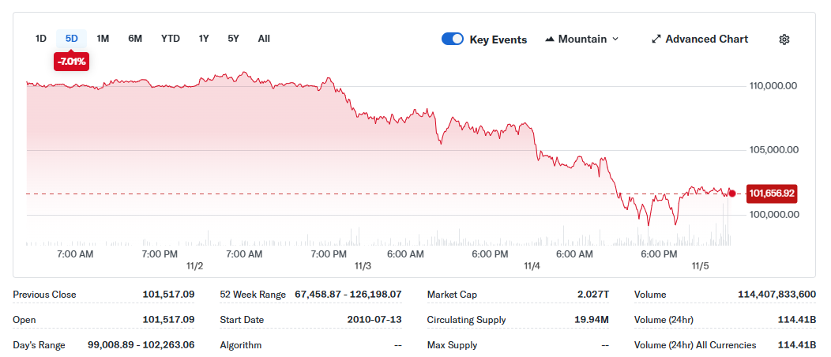Toggle the Key Events switch off
Screen dimensions: 831x357
453,39
